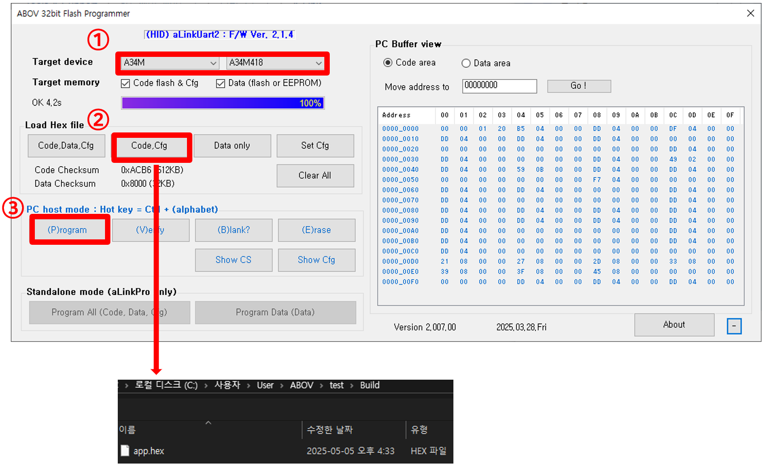This screenshot has width=765, height=466.
Task: Click the Version 2.007.00 label
Action: click(x=425, y=327)
